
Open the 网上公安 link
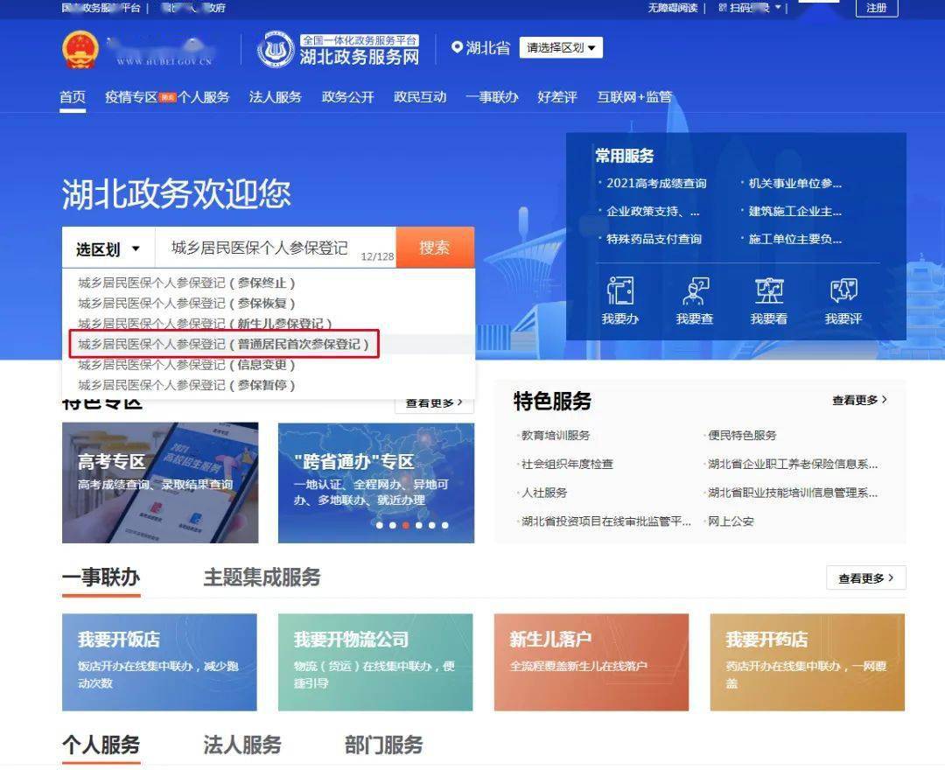click(731, 521)
